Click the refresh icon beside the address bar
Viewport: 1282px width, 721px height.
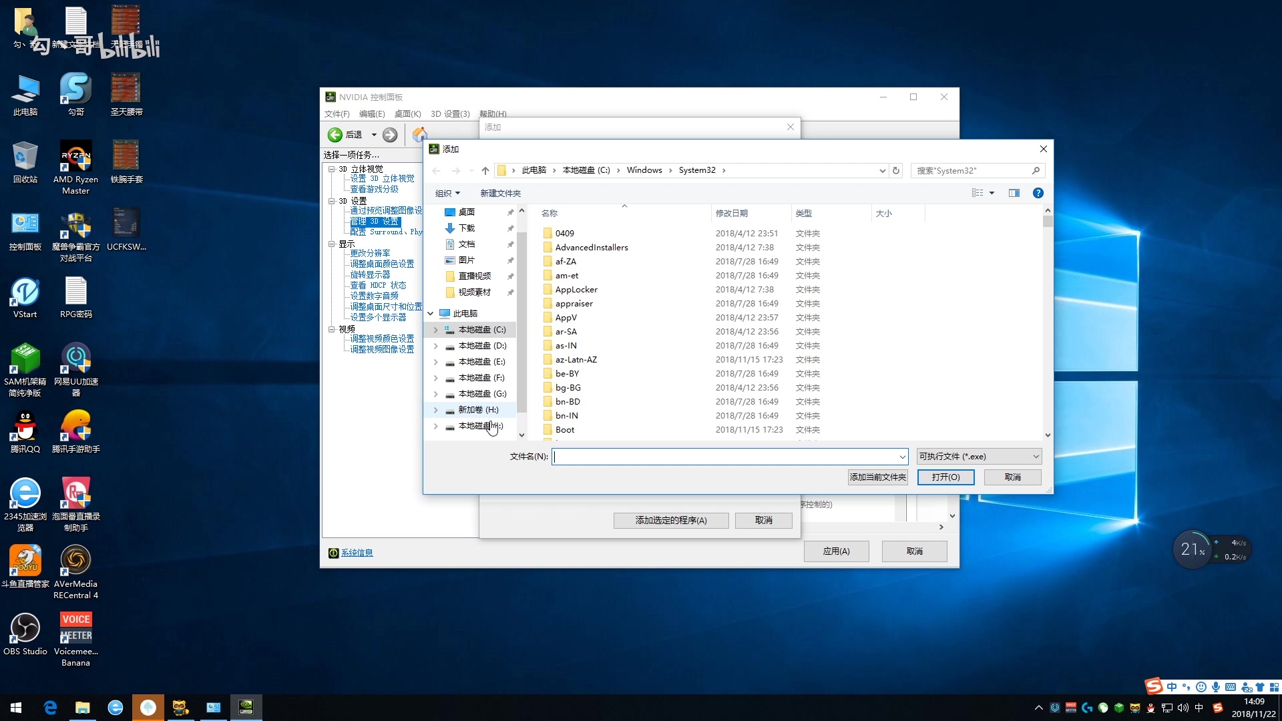(896, 171)
